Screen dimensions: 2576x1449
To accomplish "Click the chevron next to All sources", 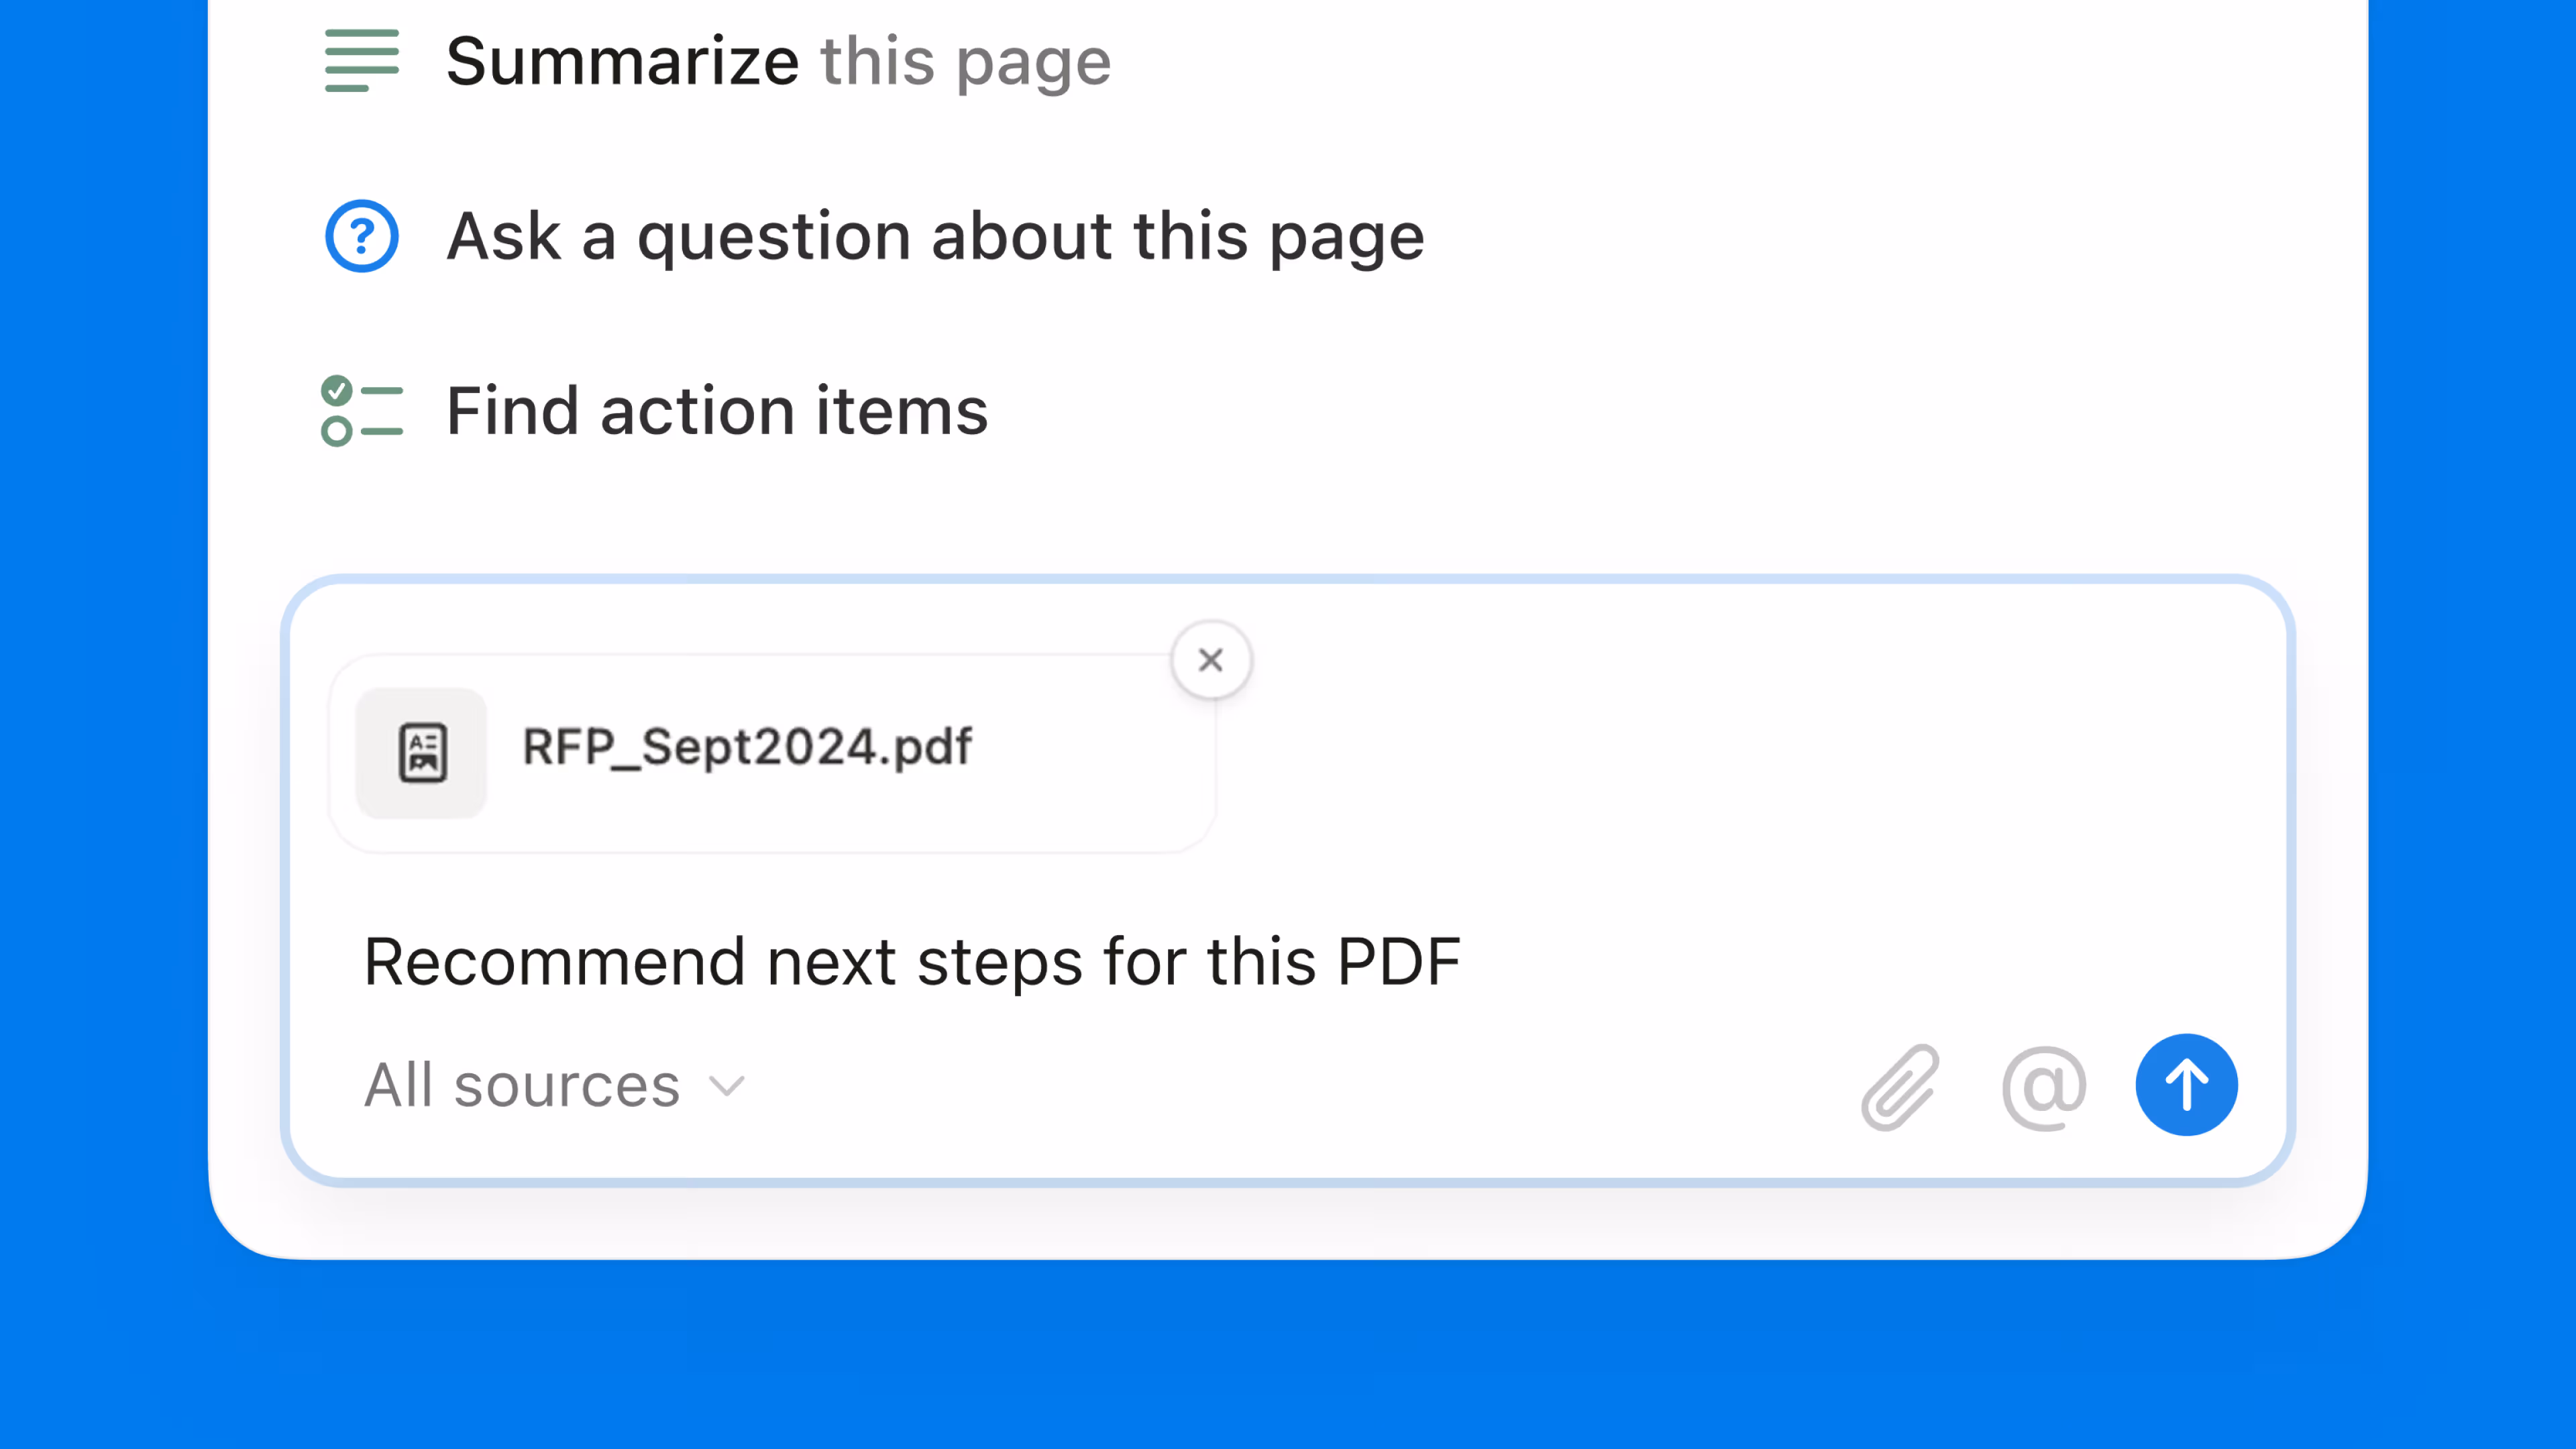I will [727, 1085].
